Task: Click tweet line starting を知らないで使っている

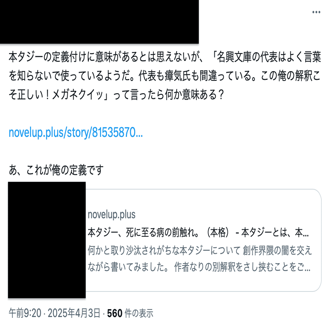Action: tap(164, 76)
